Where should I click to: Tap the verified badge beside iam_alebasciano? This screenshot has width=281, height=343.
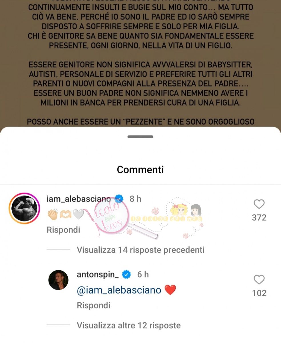119,199
